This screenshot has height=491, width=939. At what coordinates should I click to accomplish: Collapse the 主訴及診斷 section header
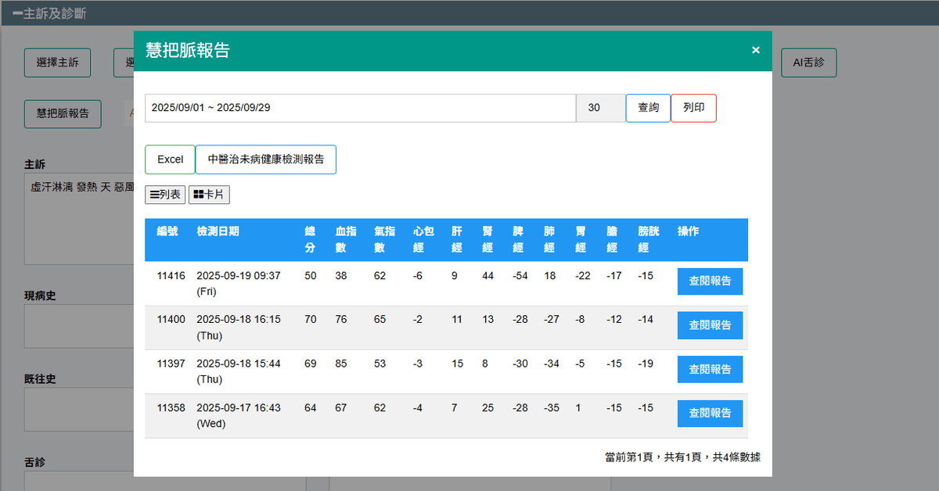[x=50, y=13]
